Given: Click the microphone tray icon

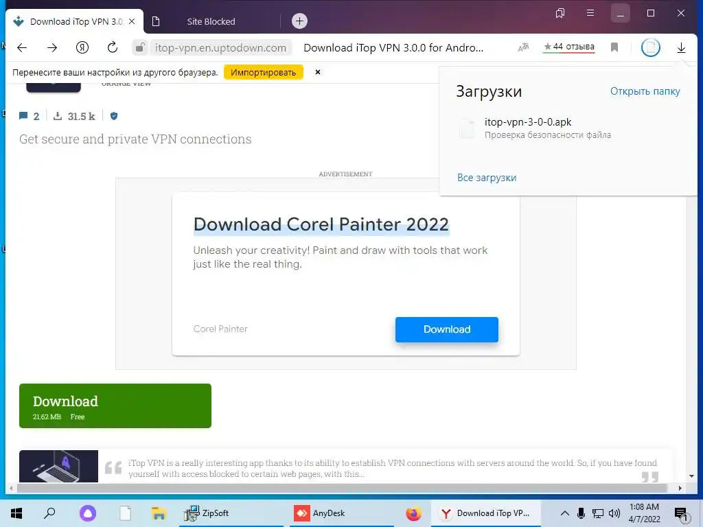Looking at the screenshot, I should [581, 513].
